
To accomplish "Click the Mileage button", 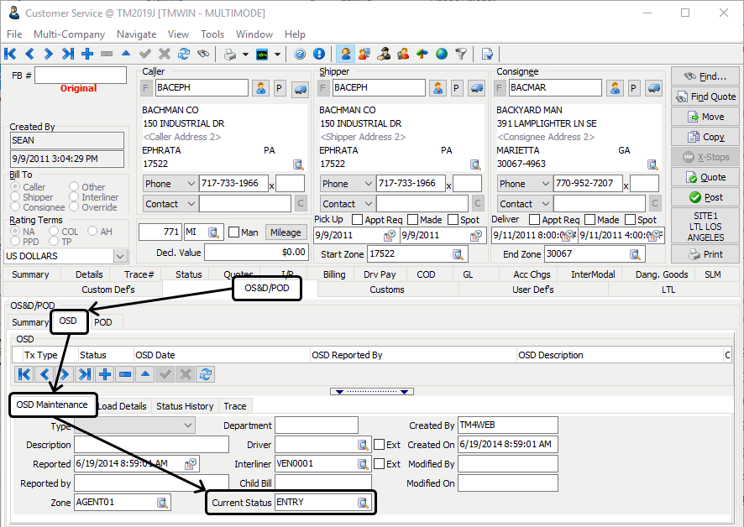I will [x=286, y=232].
